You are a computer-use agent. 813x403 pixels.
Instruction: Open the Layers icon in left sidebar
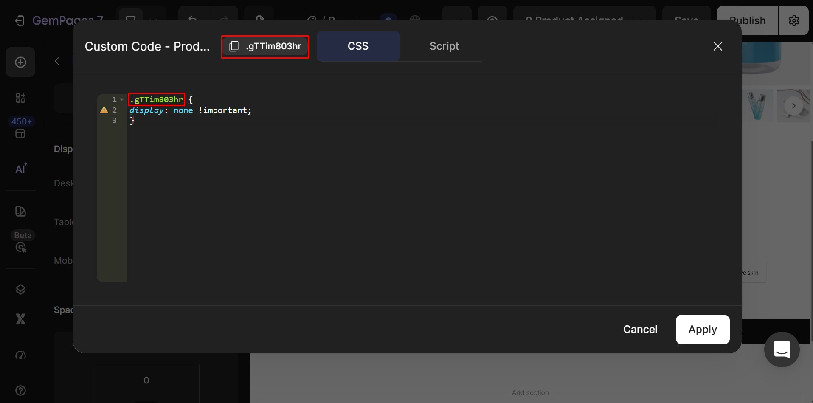(20, 290)
